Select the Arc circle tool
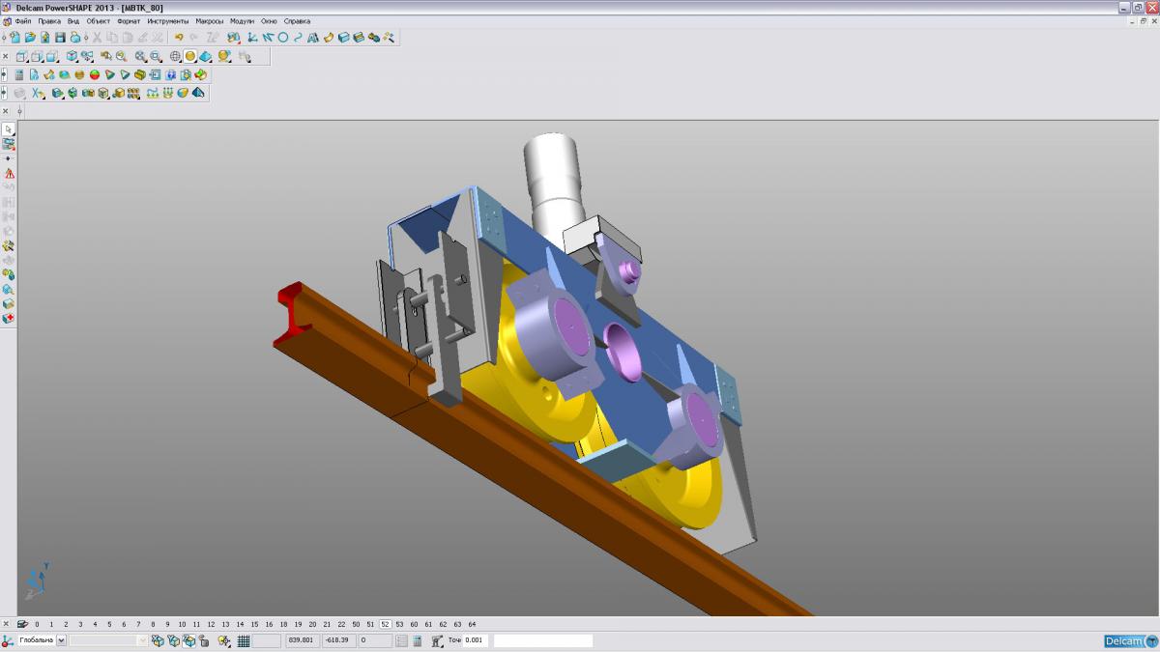1160x652 pixels. point(282,37)
